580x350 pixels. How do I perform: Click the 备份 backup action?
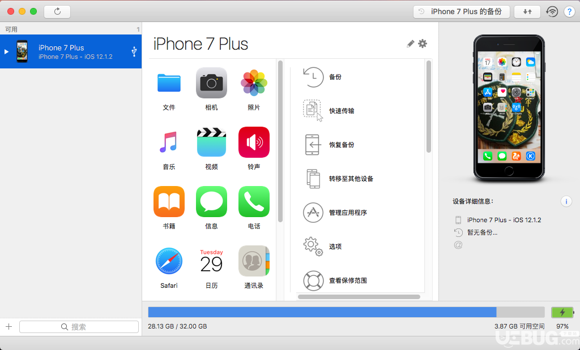click(322, 77)
